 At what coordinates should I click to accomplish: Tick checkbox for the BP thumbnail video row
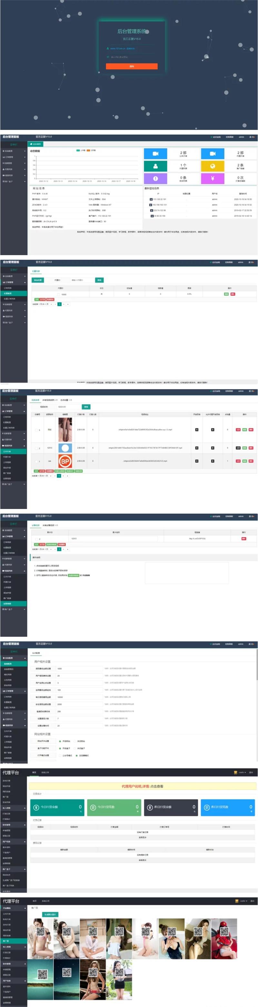pyautogui.click(x=36, y=461)
